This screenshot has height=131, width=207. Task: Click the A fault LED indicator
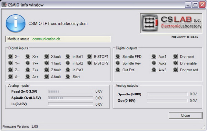tap(46, 76)
